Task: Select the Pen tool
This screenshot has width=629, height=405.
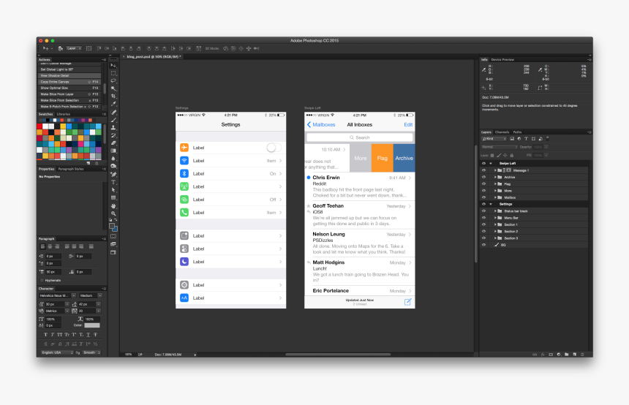Action: tap(113, 175)
